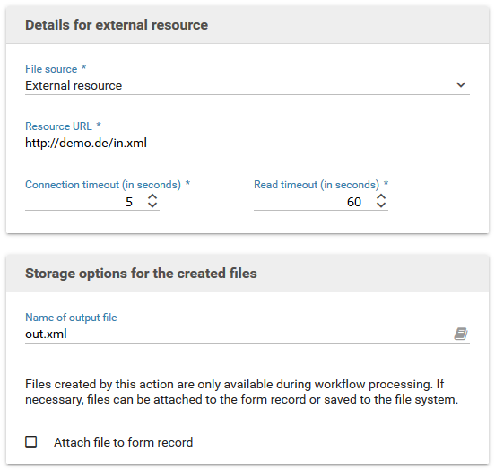Select the External resource combo box
Image resolution: width=495 pixels, height=470 pixels.
(247, 85)
